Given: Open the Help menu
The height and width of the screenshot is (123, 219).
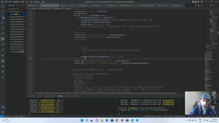Looking at the screenshot, I should (x=43, y=2).
